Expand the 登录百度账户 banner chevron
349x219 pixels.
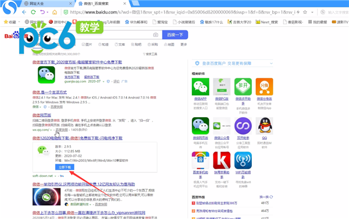[x=271, y=63]
